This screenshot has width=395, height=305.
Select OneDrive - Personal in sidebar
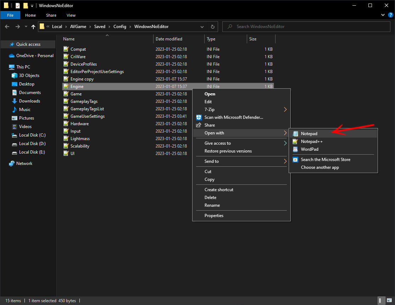point(31,55)
